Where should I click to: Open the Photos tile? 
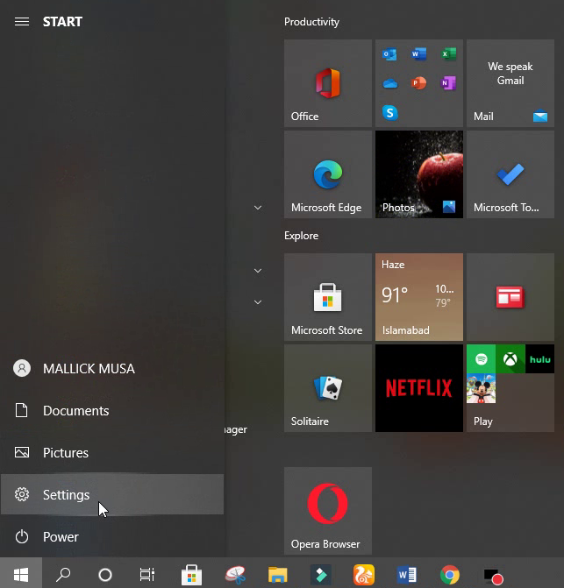(x=418, y=174)
